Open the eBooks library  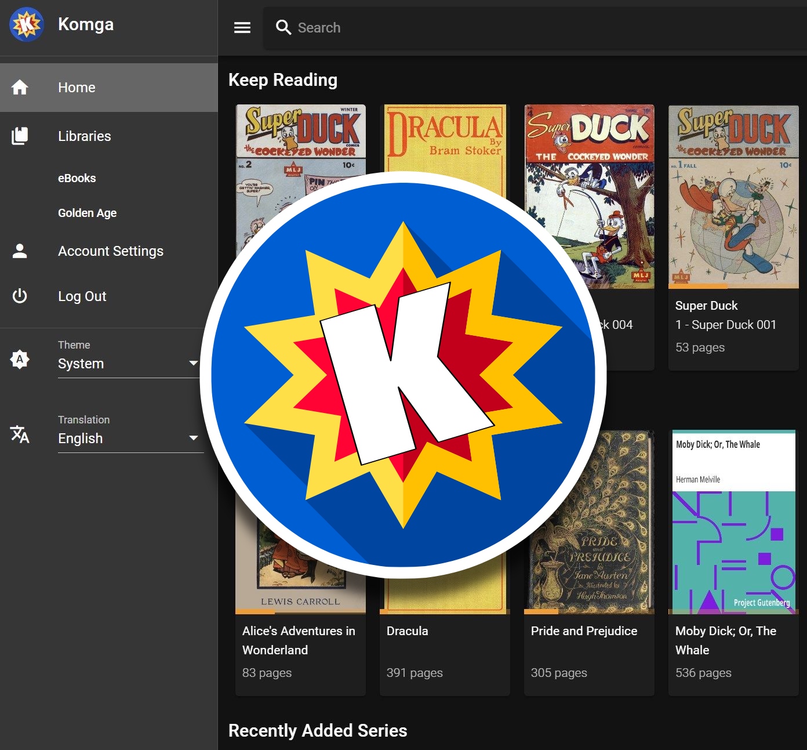pyautogui.click(x=77, y=178)
